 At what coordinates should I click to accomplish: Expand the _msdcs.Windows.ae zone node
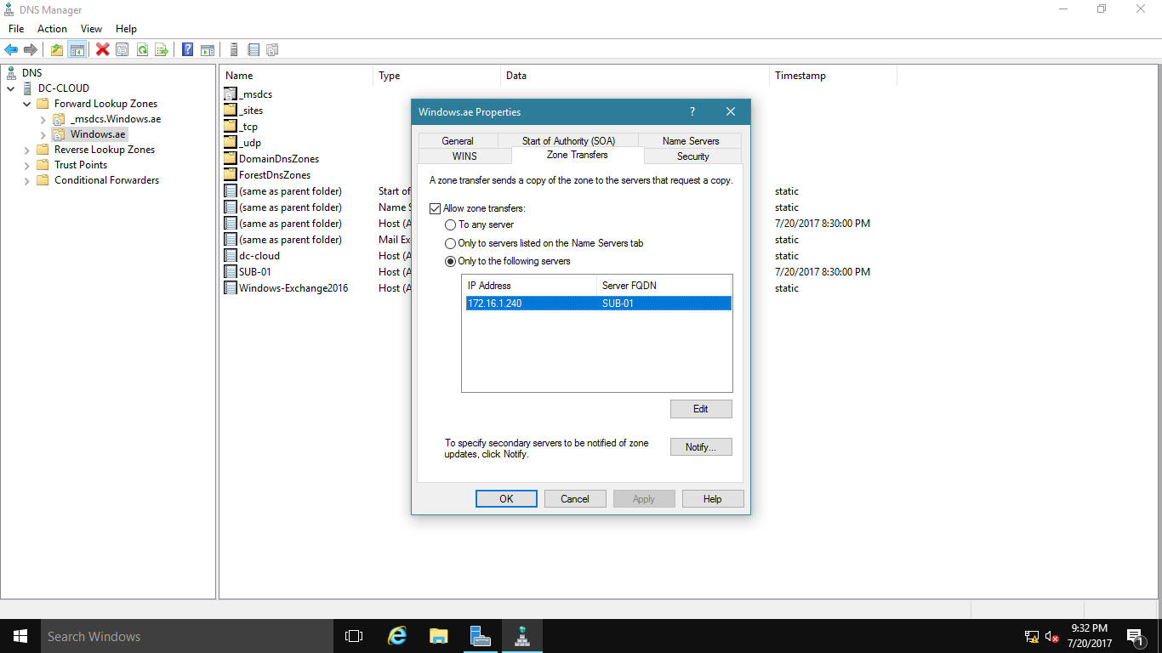(x=43, y=119)
